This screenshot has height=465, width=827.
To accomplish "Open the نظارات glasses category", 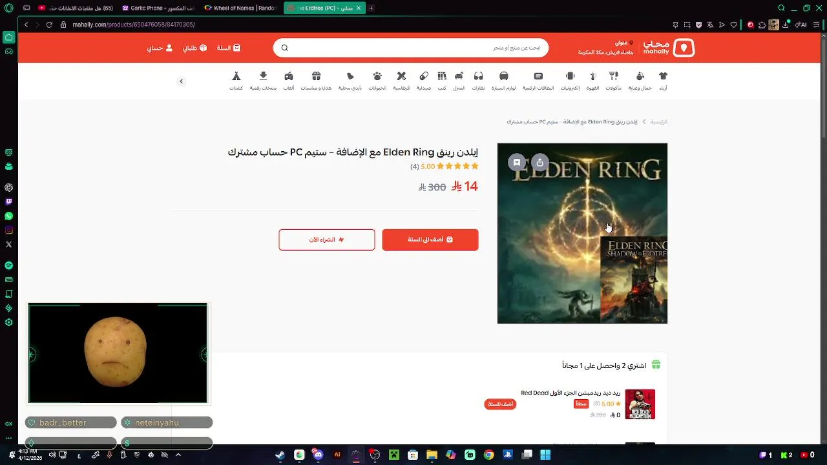I will coord(478,81).
